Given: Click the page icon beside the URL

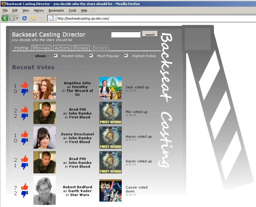Looking at the screenshot, I should point(52,18).
